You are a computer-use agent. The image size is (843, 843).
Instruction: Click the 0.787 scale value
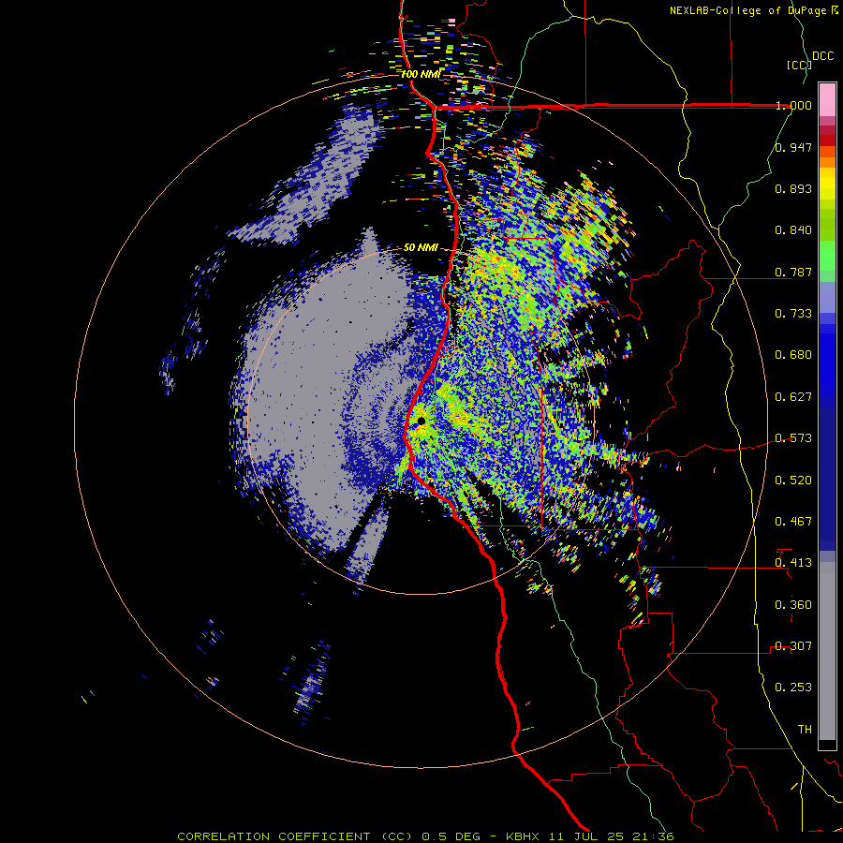click(793, 272)
